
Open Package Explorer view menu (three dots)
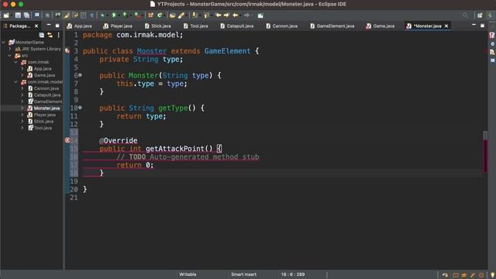pos(59,35)
